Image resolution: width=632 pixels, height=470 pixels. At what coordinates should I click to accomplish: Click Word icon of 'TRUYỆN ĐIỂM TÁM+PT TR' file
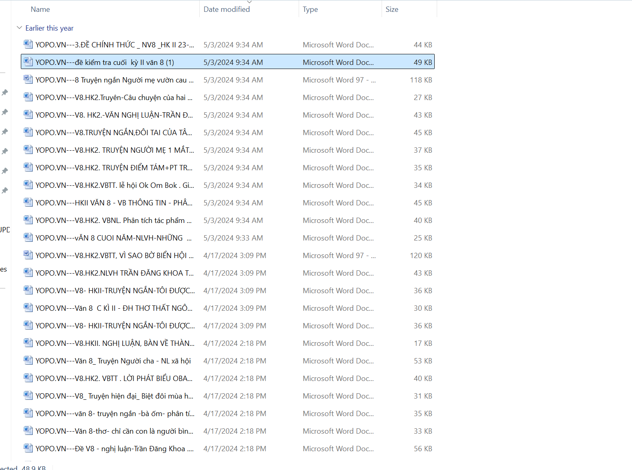coord(28,167)
